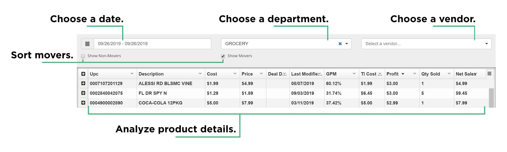Click the GPM column header
This screenshot has height=152, width=507.
click(331, 74)
